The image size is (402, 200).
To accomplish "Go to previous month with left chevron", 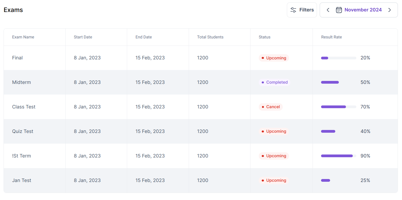I will (x=328, y=10).
